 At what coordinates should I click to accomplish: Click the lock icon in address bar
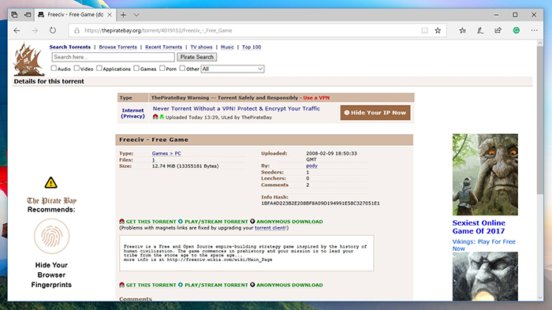[x=76, y=31]
